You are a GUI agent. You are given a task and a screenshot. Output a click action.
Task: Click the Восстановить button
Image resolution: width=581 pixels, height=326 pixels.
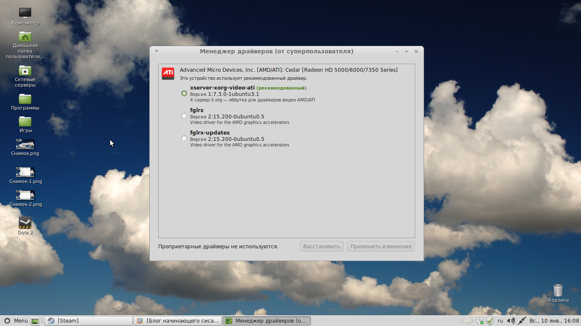pos(321,247)
